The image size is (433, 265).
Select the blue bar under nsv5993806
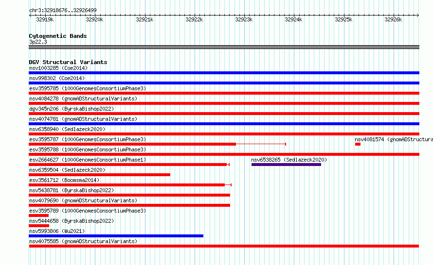pos(116,236)
